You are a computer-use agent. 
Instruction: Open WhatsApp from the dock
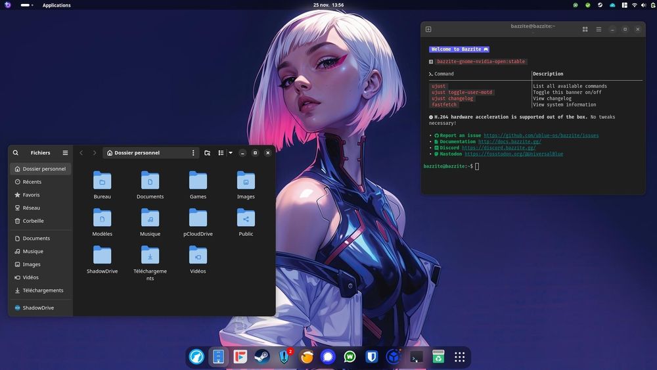350,357
